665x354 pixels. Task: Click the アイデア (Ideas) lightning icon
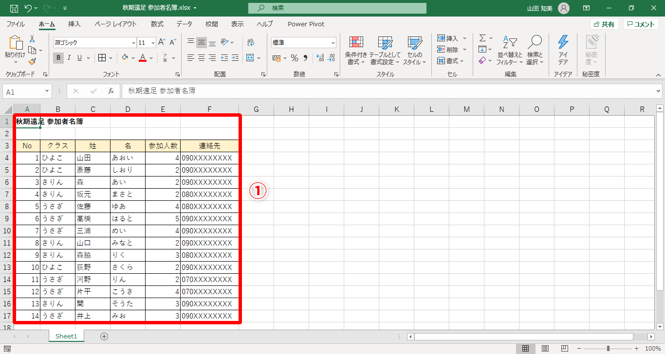click(x=563, y=51)
